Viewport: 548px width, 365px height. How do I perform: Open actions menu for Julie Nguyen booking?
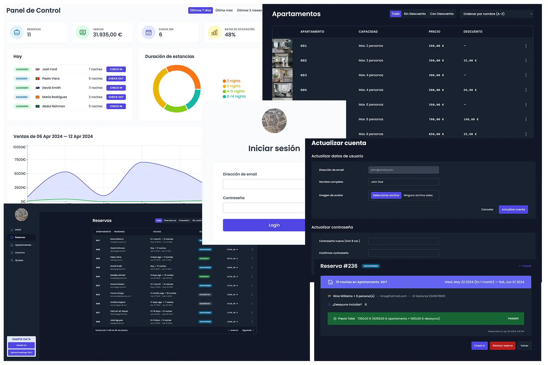252,322
